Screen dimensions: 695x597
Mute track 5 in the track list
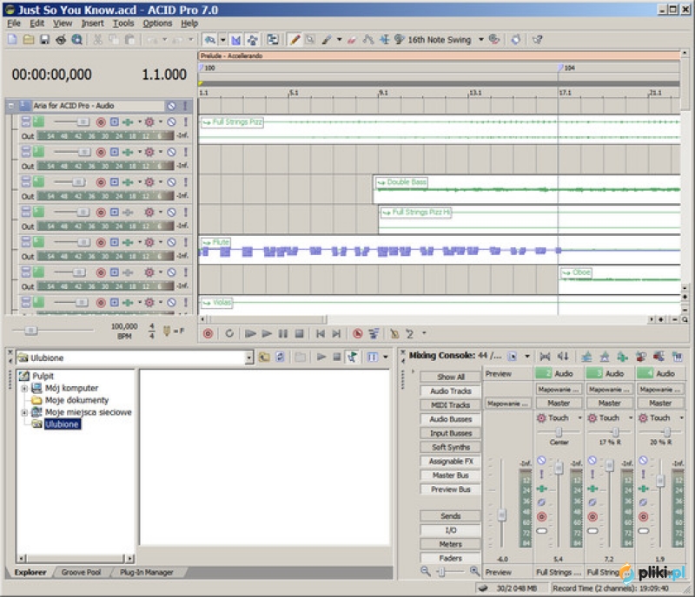pyautogui.click(x=171, y=212)
